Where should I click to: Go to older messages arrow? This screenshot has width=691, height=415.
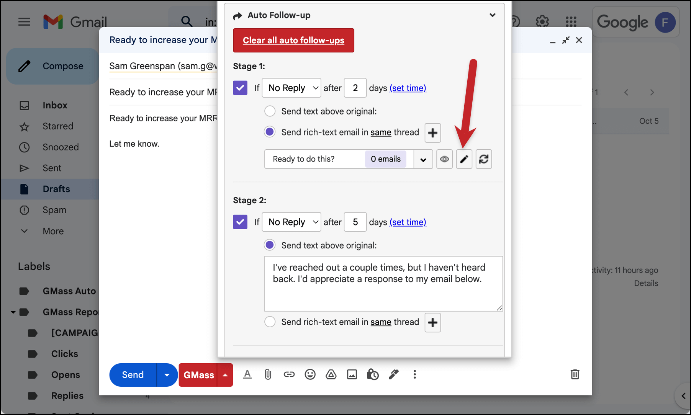(652, 92)
